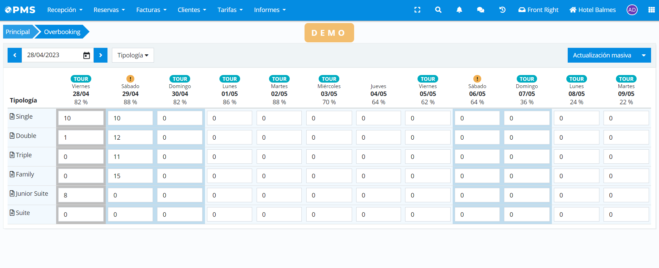
Task: Click warning icon above Sábado 29/04
Action: point(130,79)
